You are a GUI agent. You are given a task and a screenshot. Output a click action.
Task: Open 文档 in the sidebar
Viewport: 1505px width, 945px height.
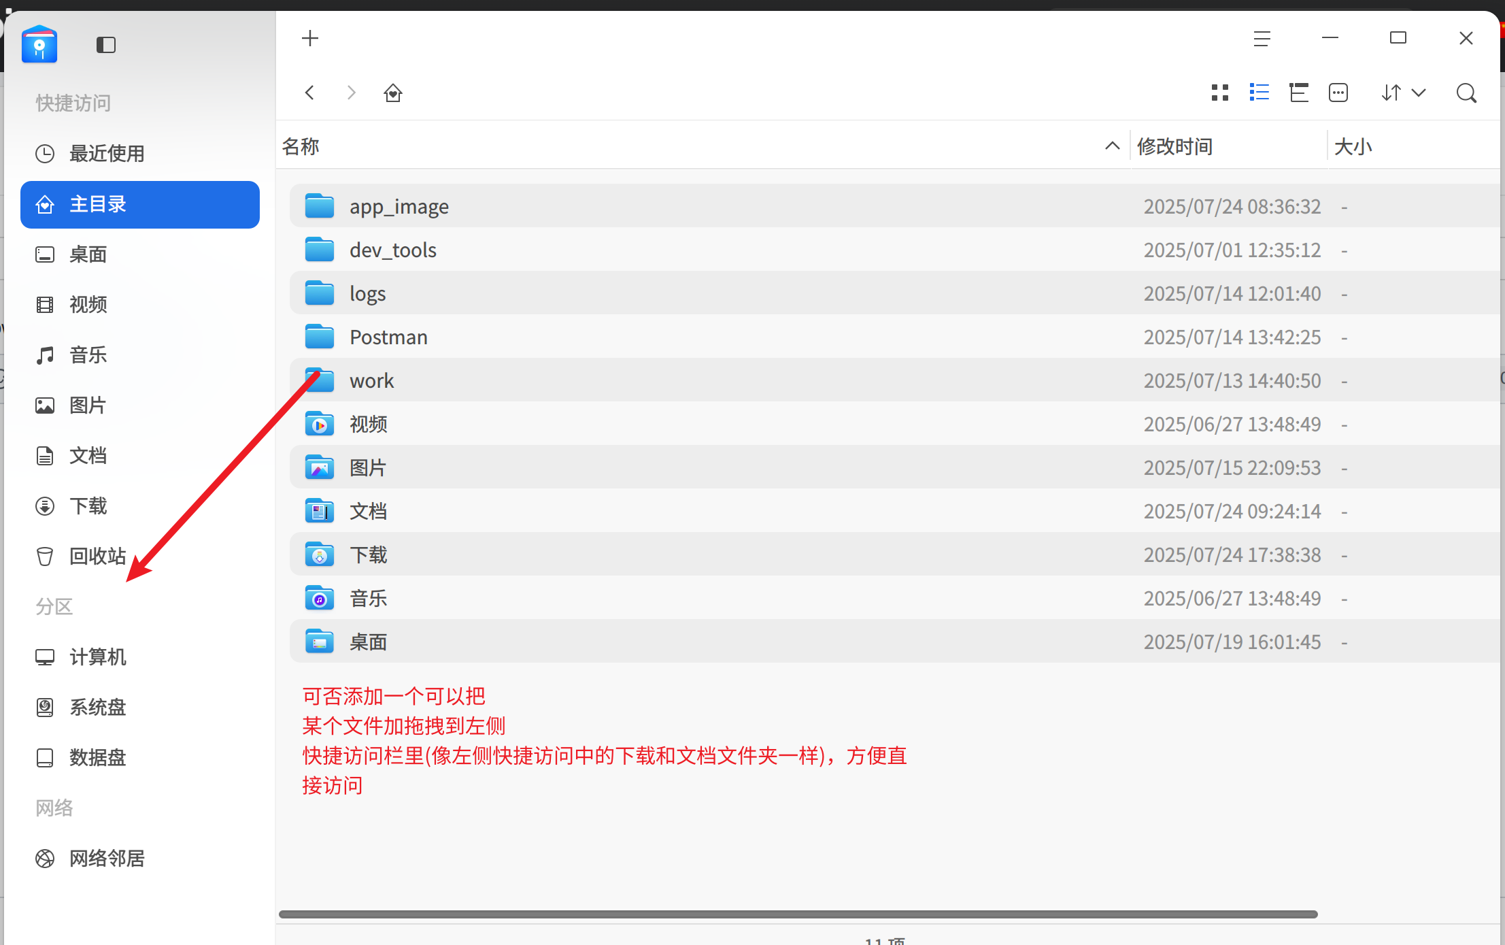click(x=140, y=456)
